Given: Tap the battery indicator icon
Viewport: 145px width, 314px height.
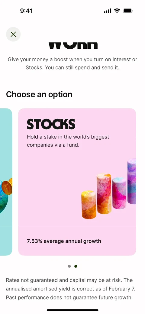Looking at the screenshot, I should point(128,11).
